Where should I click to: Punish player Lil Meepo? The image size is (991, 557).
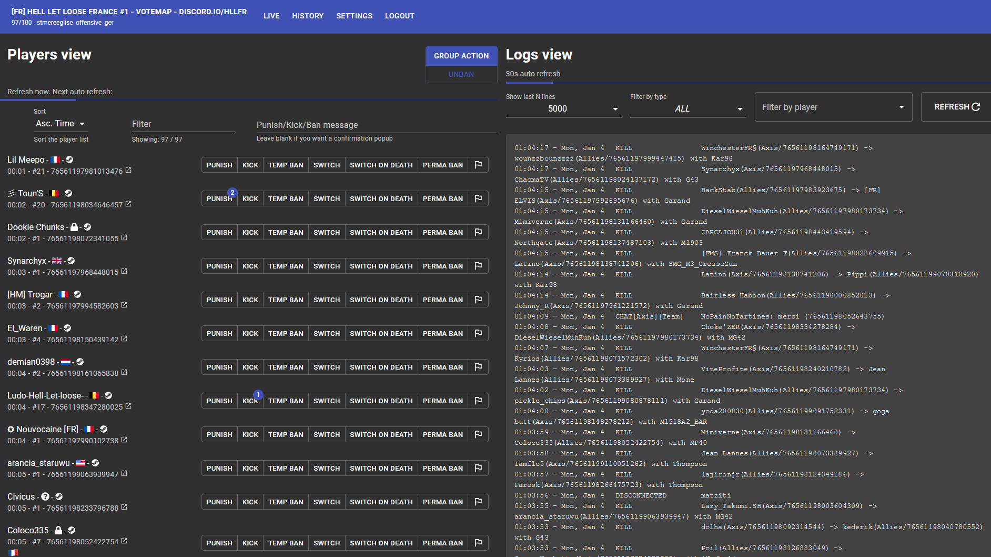pyautogui.click(x=219, y=165)
